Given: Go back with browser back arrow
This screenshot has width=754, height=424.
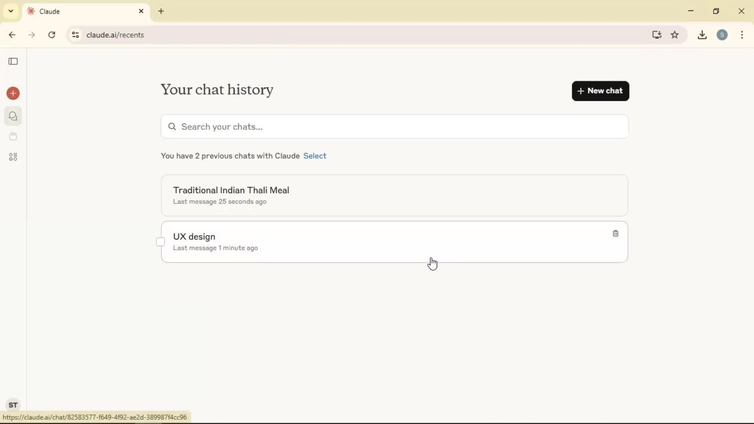Looking at the screenshot, I should (x=12, y=35).
